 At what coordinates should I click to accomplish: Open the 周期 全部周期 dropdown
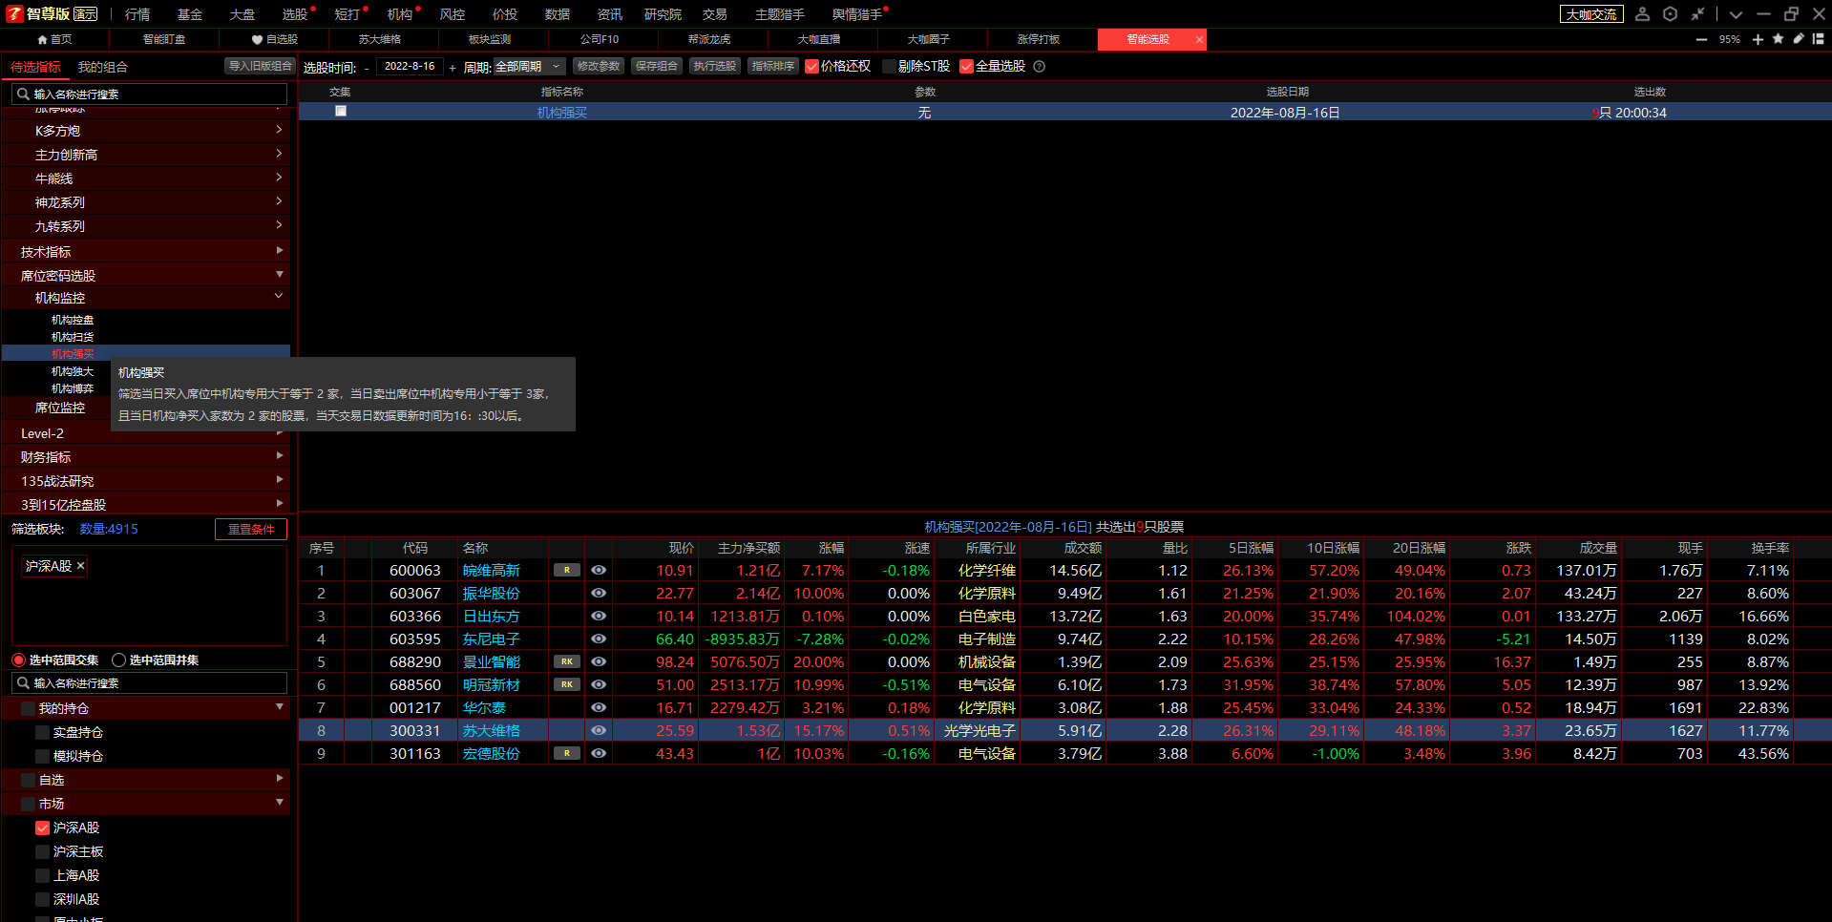[529, 67]
